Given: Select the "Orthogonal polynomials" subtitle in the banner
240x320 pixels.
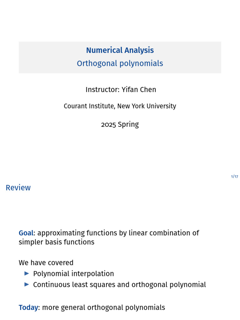Looking at the screenshot, I should click(120, 63).
